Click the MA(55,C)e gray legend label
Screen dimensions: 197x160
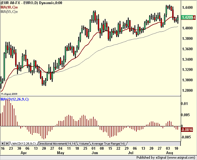9,12
